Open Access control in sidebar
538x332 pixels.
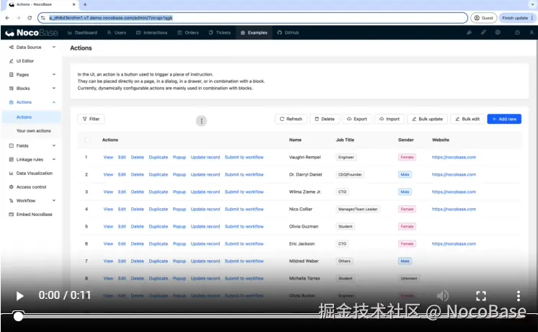pyautogui.click(x=31, y=187)
